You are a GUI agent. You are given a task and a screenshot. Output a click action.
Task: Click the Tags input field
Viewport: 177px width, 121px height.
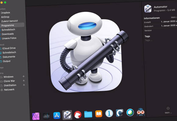point(149,40)
